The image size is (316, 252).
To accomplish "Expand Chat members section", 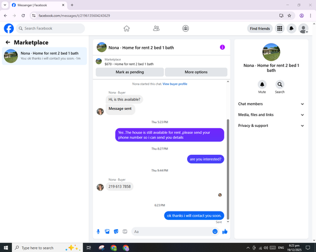I will click(271, 104).
